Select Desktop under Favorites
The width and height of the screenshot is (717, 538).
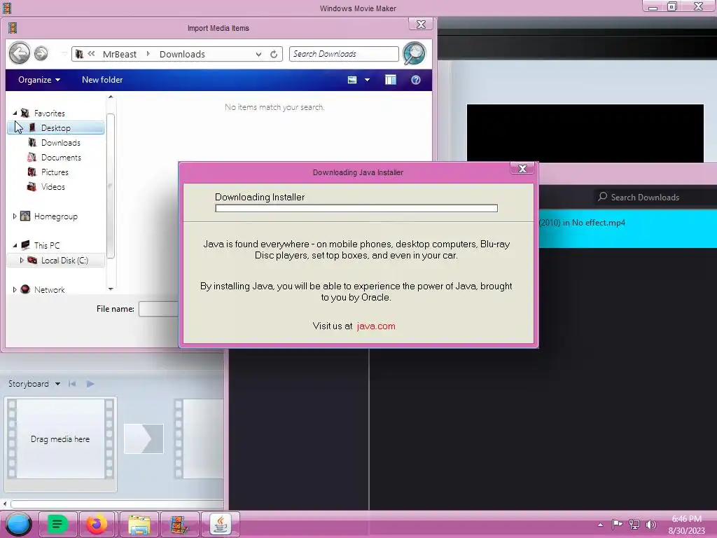(x=56, y=128)
